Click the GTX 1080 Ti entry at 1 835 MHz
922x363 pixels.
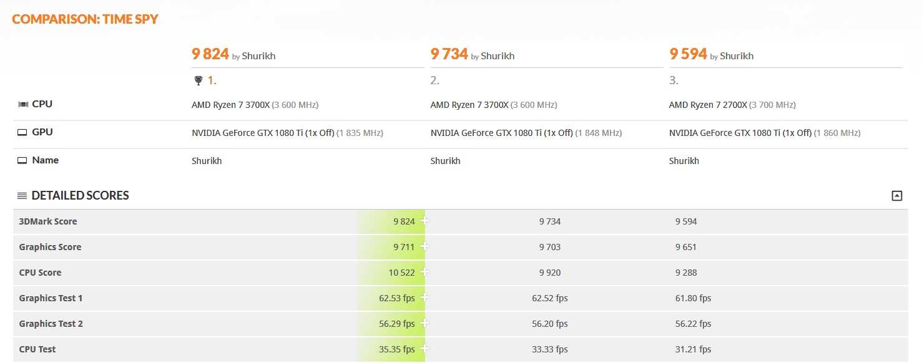[x=287, y=133]
